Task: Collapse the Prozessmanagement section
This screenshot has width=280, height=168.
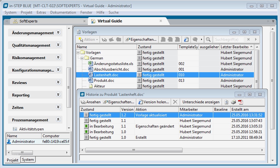Action: point(58,119)
